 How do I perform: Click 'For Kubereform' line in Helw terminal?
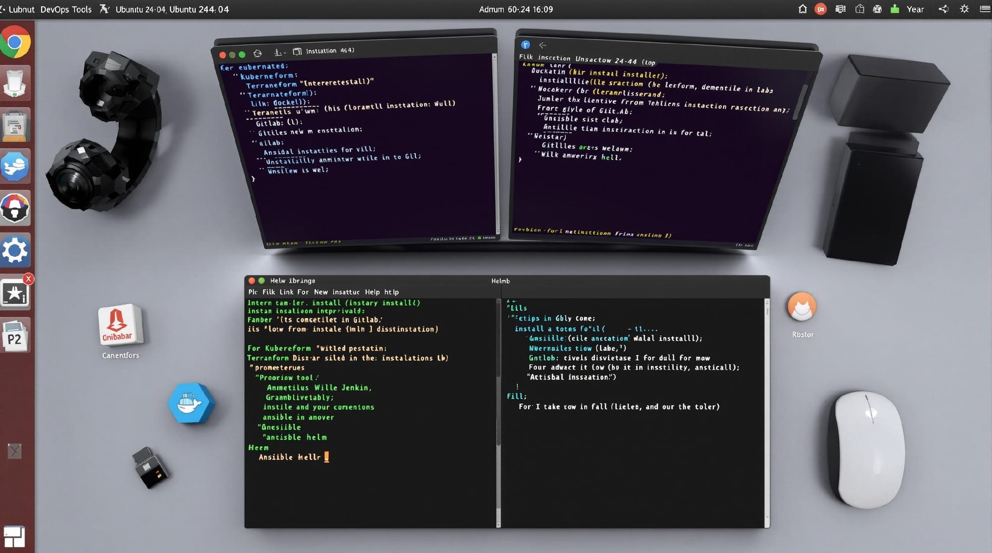[x=317, y=348]
